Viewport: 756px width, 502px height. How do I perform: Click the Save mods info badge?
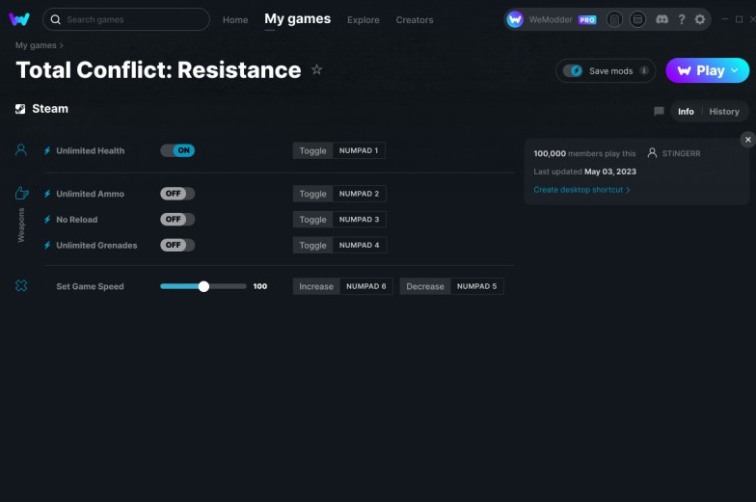pyautogui.click(x=644, y=71)
